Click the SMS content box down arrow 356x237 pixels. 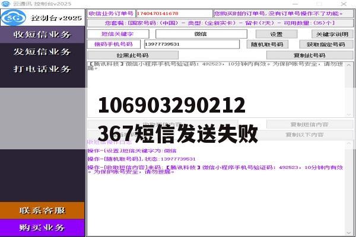click(x=349, y=114)
